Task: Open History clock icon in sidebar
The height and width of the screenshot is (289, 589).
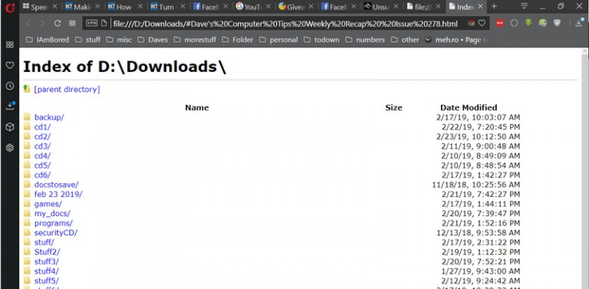Action: click(x=10, y=86)
